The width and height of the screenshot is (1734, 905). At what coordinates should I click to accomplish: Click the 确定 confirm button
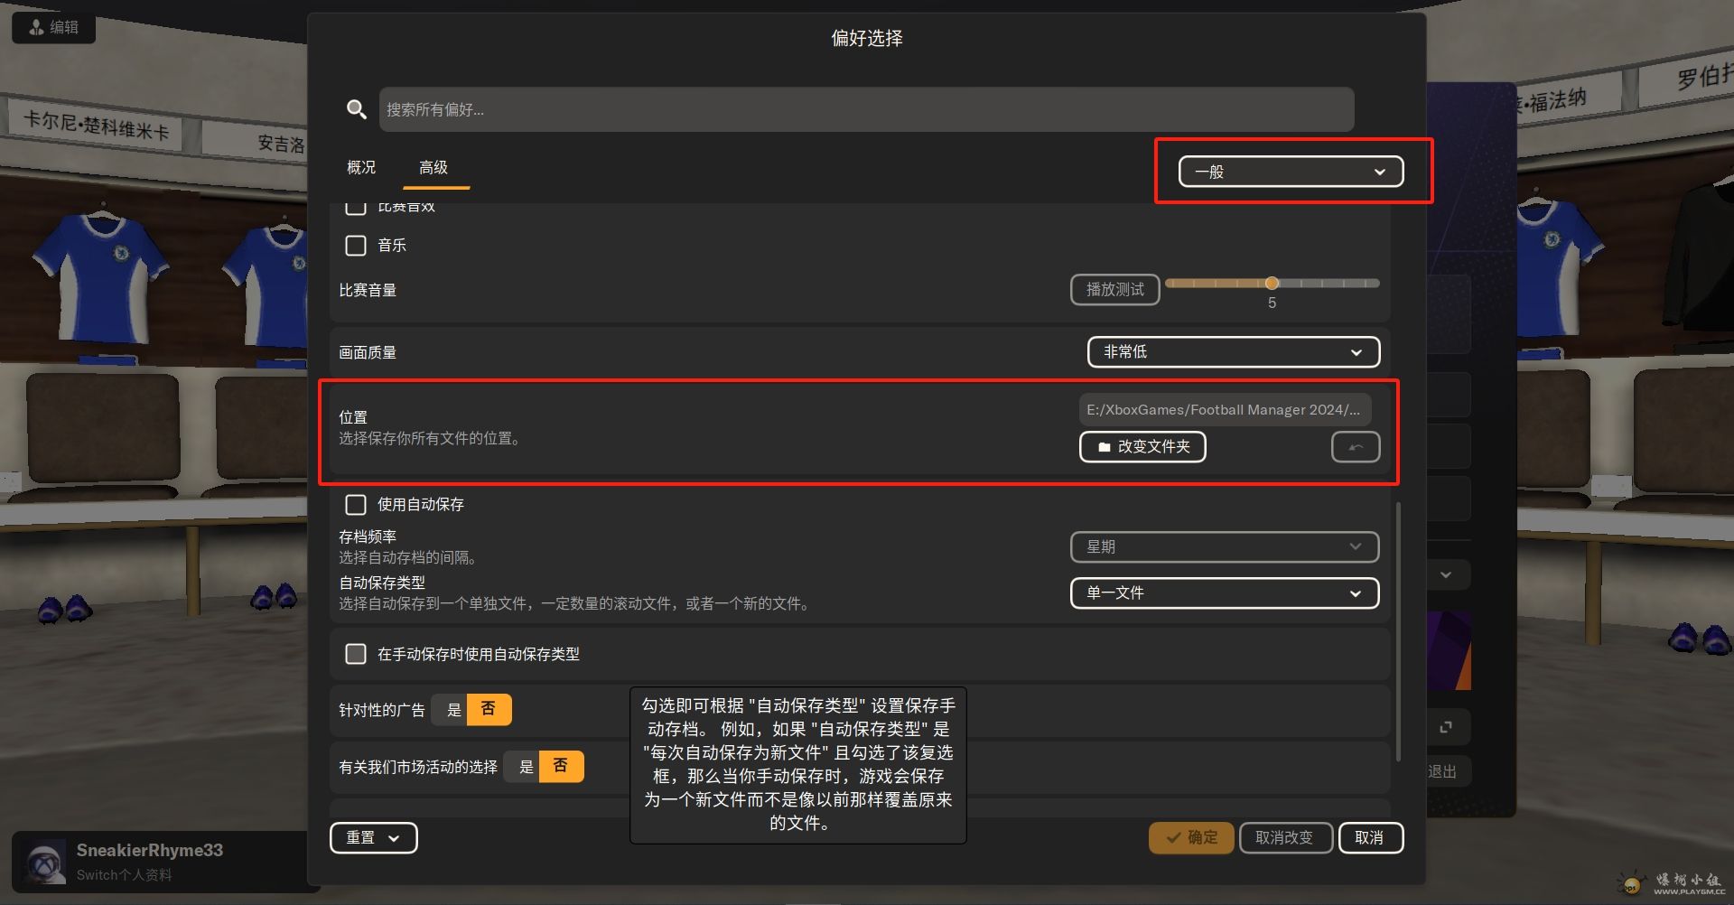click(x=1191, y=838)
